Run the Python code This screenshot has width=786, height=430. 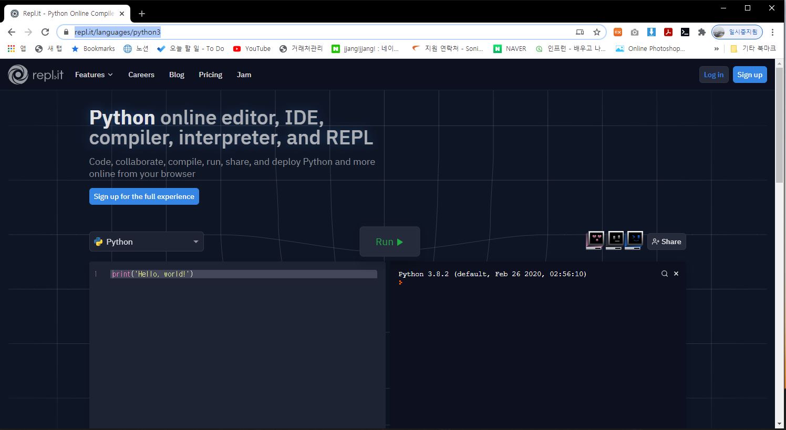(x=389, y=242)
